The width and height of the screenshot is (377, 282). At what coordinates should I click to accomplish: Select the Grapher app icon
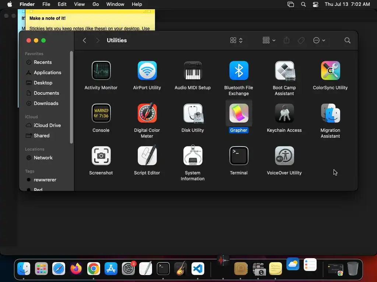239,113
